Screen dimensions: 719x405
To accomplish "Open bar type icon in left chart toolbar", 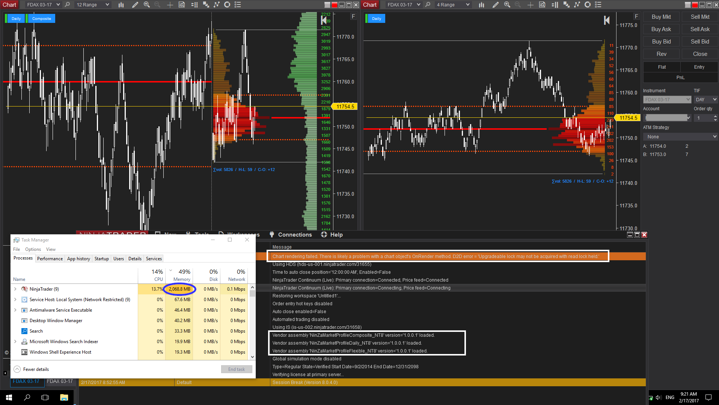I will pyautogui.click(x=121, y=5).
